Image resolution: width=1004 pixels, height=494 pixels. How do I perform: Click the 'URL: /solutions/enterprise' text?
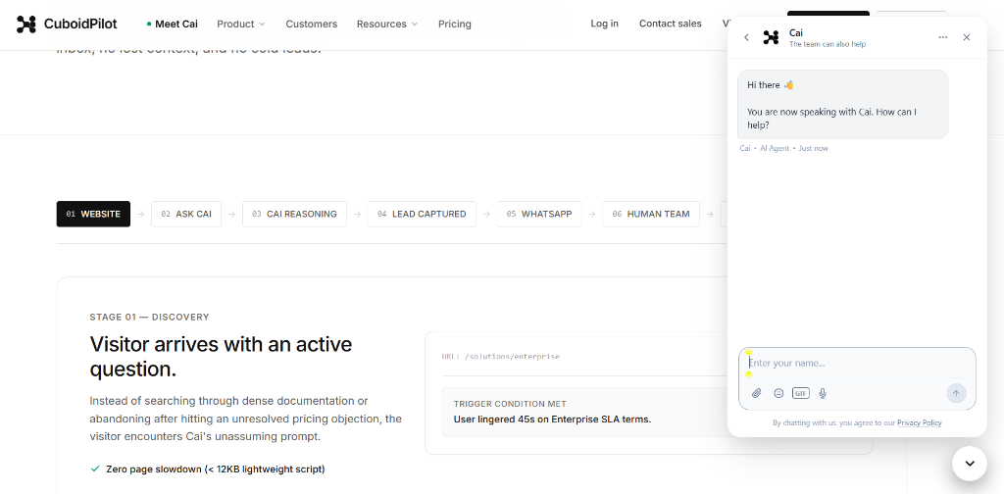click(x=500, y=357)
